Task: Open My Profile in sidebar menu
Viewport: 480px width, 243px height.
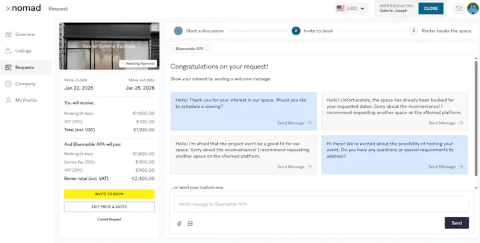Action: click(26, 101)
